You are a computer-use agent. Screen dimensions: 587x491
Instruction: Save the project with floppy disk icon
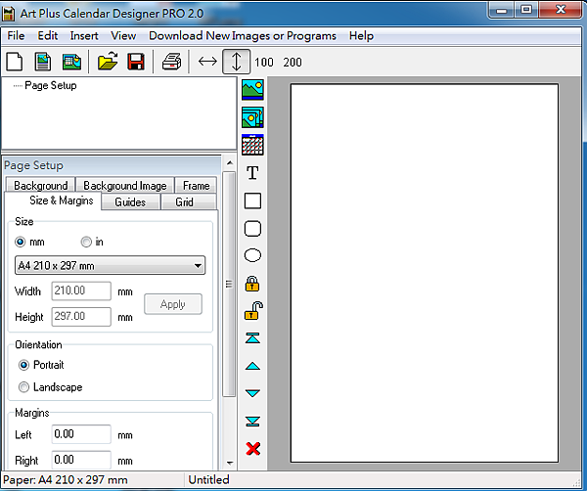click(x=136, y=62)
